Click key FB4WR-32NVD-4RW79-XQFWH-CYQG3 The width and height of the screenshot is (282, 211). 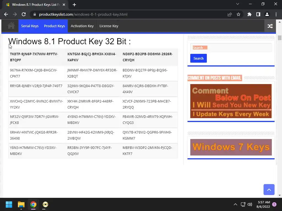tap(148, 120)
